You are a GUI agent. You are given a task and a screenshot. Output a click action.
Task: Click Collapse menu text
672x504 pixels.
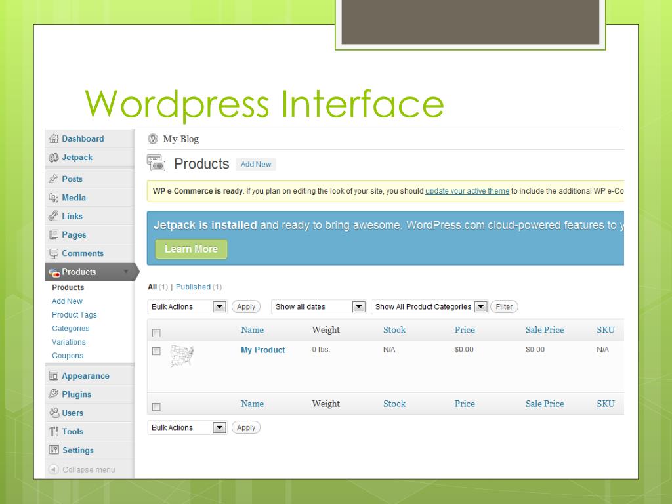click(x=89, y=470)
